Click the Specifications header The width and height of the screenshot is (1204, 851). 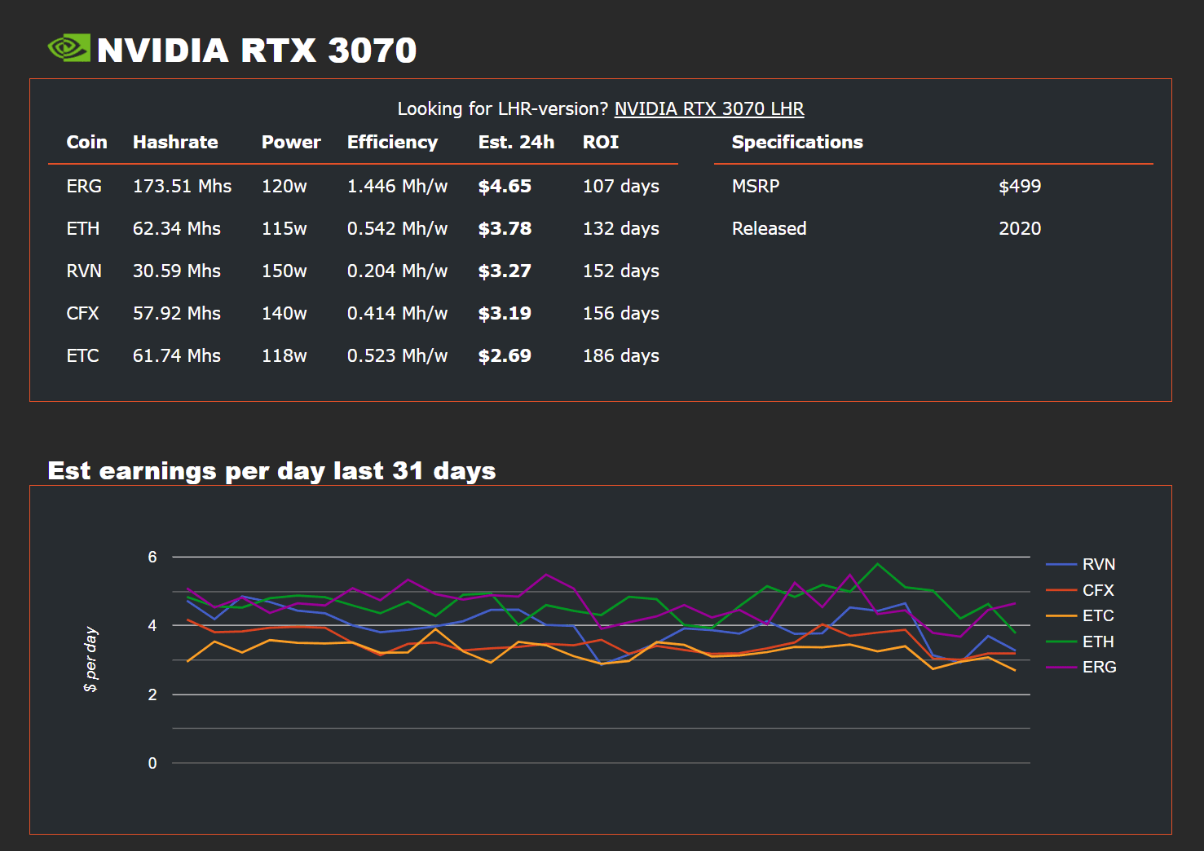pyautogui.click(x=797, y=143)
